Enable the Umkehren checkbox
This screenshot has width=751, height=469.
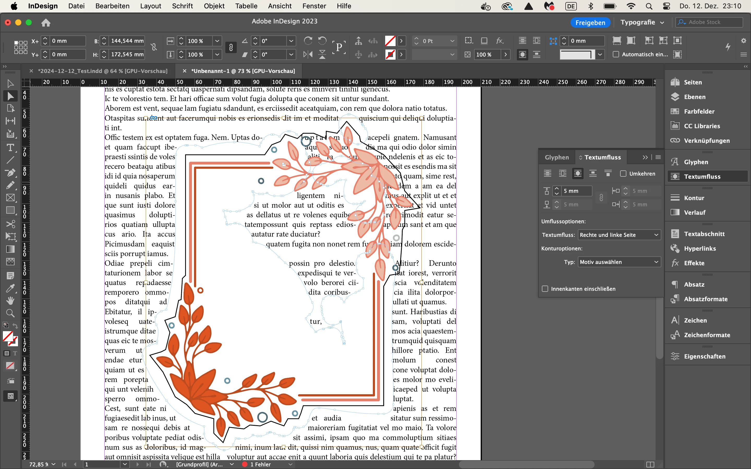point(623,174)
